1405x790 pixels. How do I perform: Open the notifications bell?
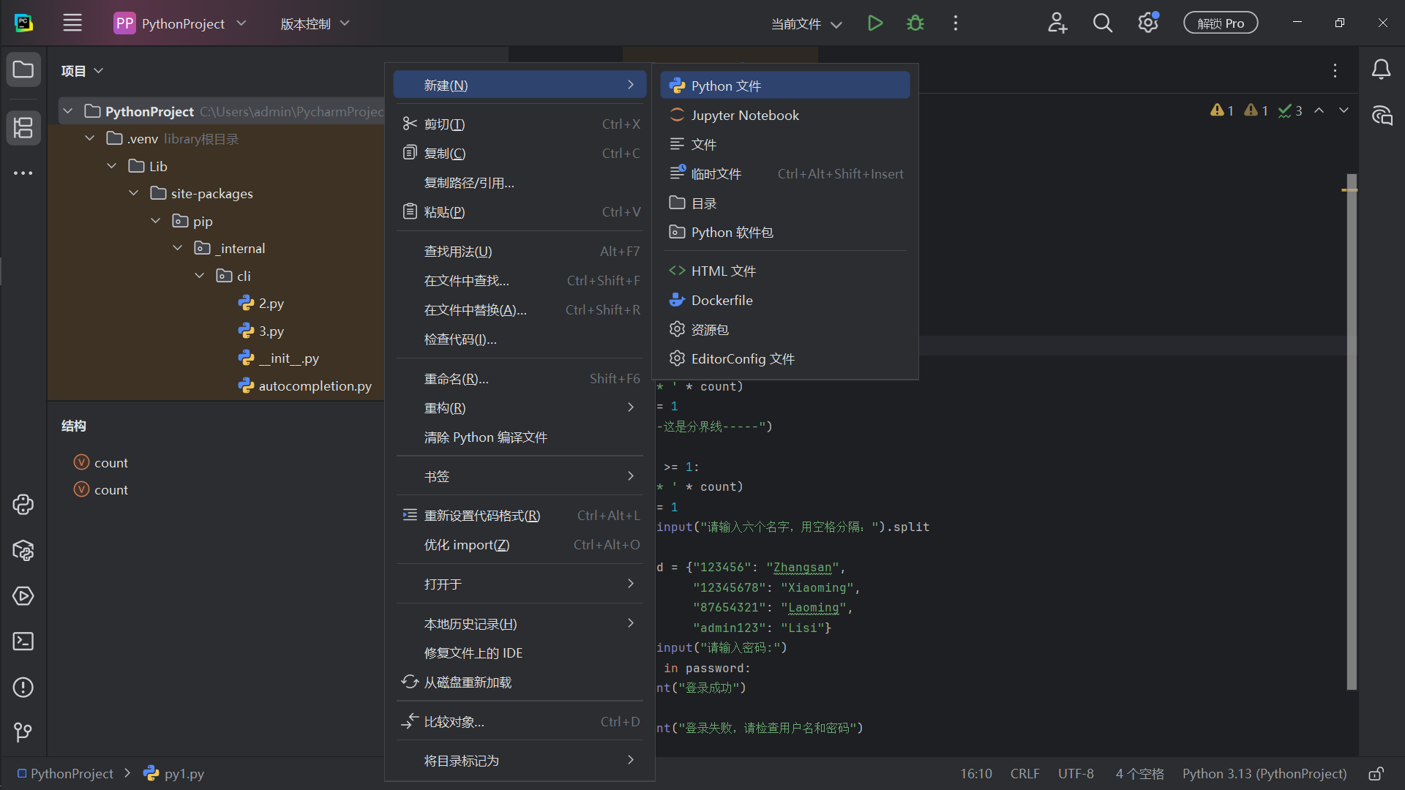pyautogui.click(x=1382, y=69)
